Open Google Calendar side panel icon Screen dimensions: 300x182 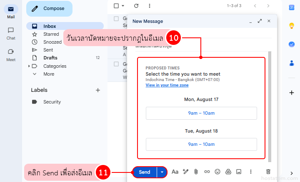(291, 7)
